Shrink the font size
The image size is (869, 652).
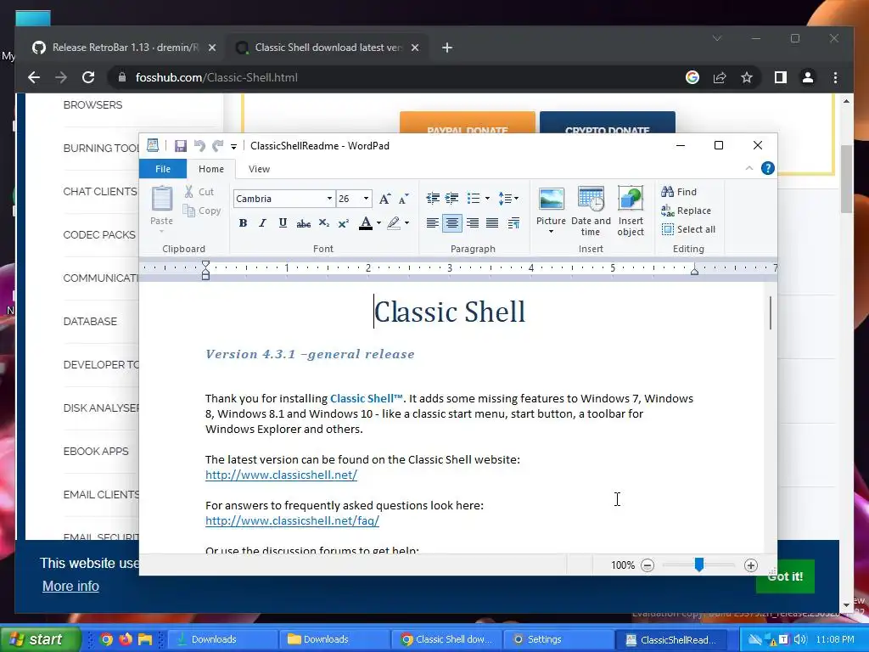[x=403, y=199]
